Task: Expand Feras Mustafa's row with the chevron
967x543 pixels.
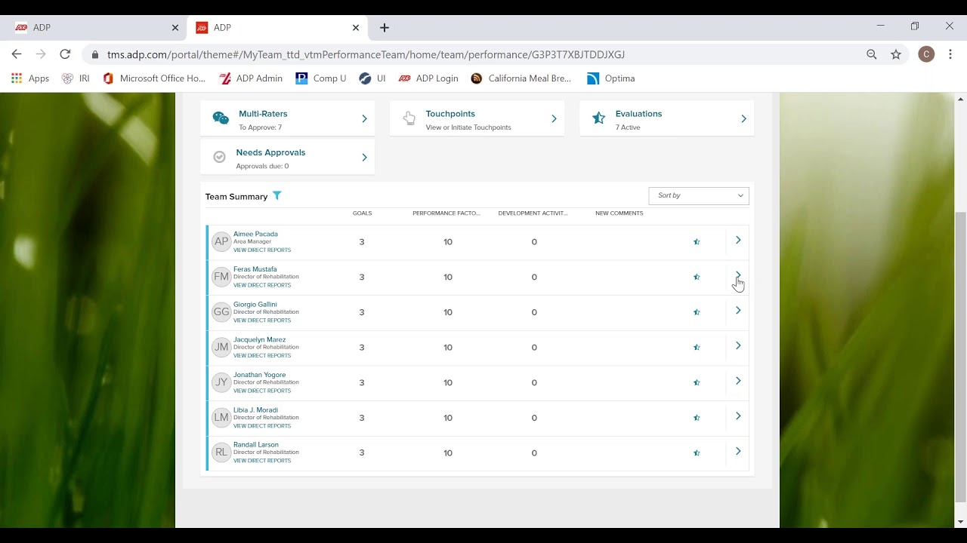Action: [738, 275]
